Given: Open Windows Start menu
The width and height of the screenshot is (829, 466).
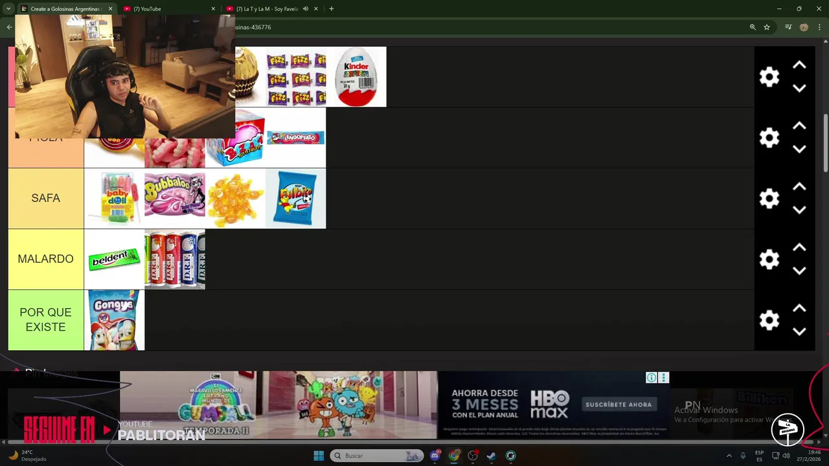Looking at the screenshot, I should 319,456.
